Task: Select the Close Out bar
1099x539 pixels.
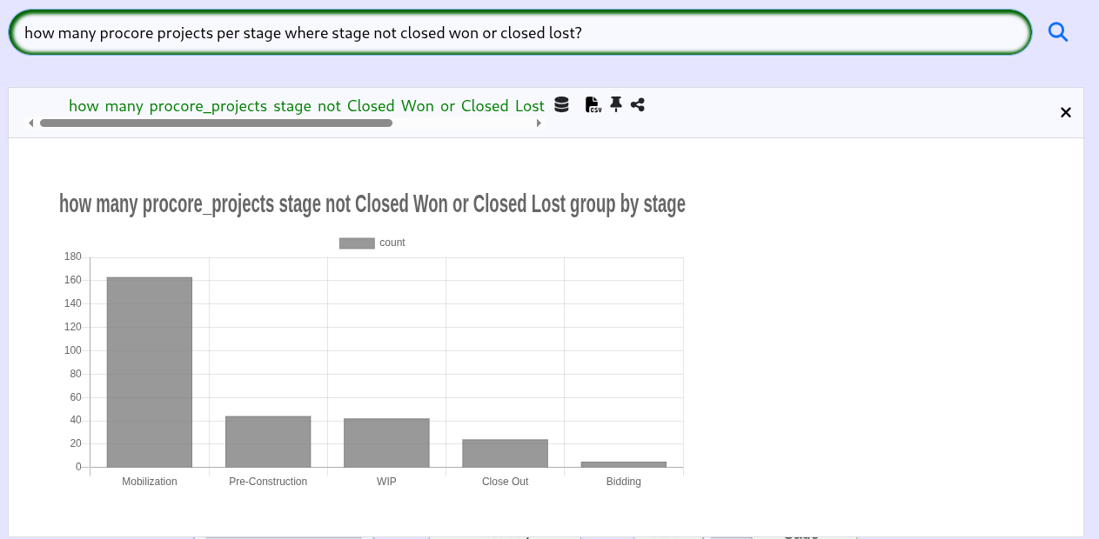Action: coord(505,453)
